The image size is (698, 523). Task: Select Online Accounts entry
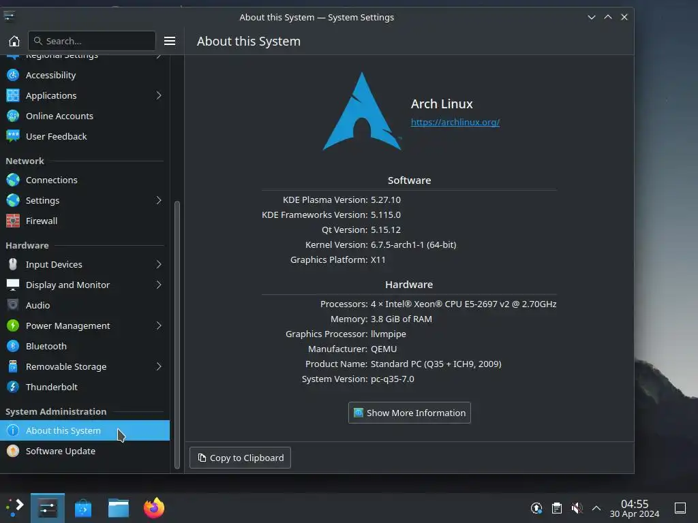point(85,116)
